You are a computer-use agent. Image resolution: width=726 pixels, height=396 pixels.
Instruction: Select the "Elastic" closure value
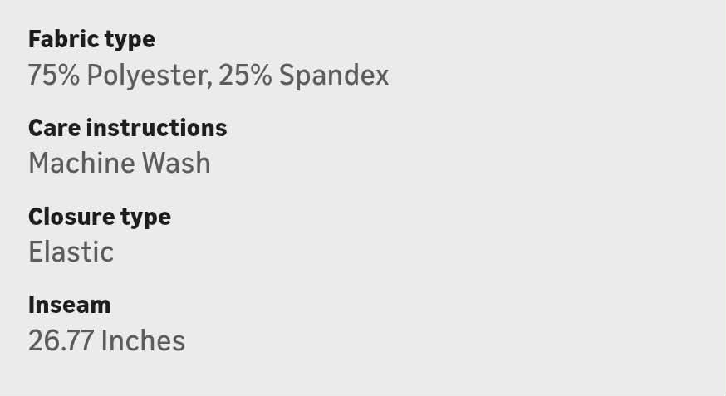click(x=71, y=252)
